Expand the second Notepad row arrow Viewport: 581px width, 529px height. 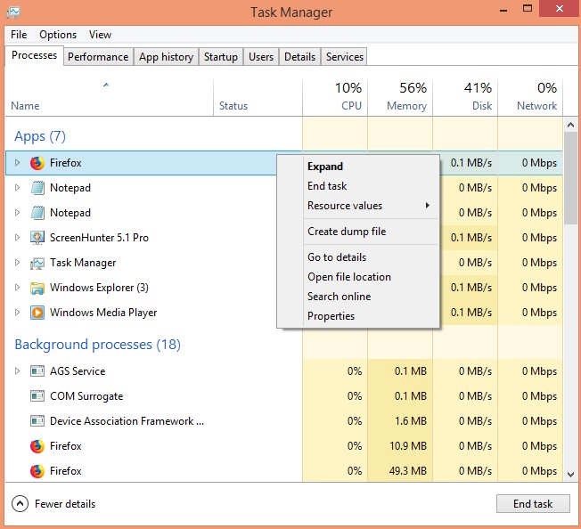pos(17,213)
